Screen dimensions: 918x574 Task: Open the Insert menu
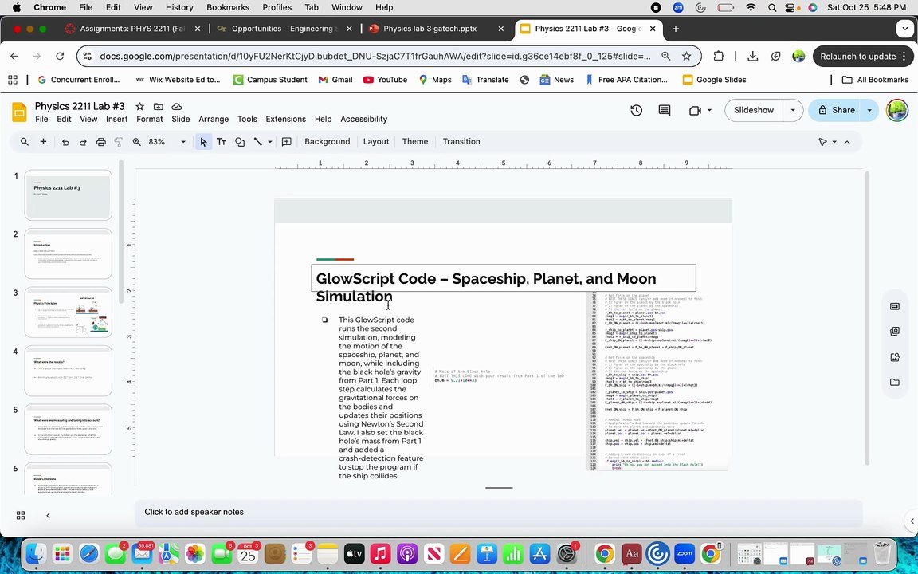click(x=116, y=119)
